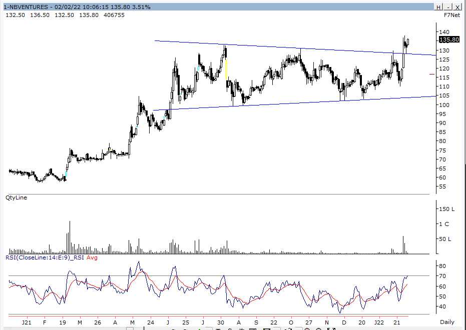The image size is (466, 330).
Task: Minimize the chart with the dash button
Action: click(448, 7)
